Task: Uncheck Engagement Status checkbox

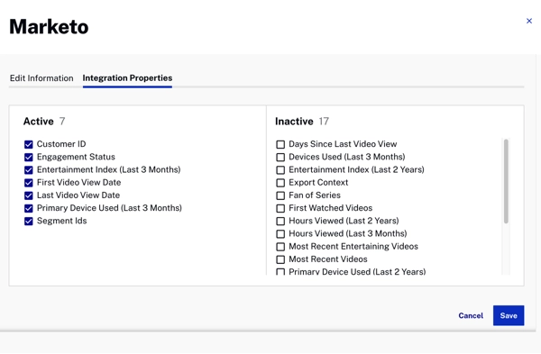Action: (29, 157)
